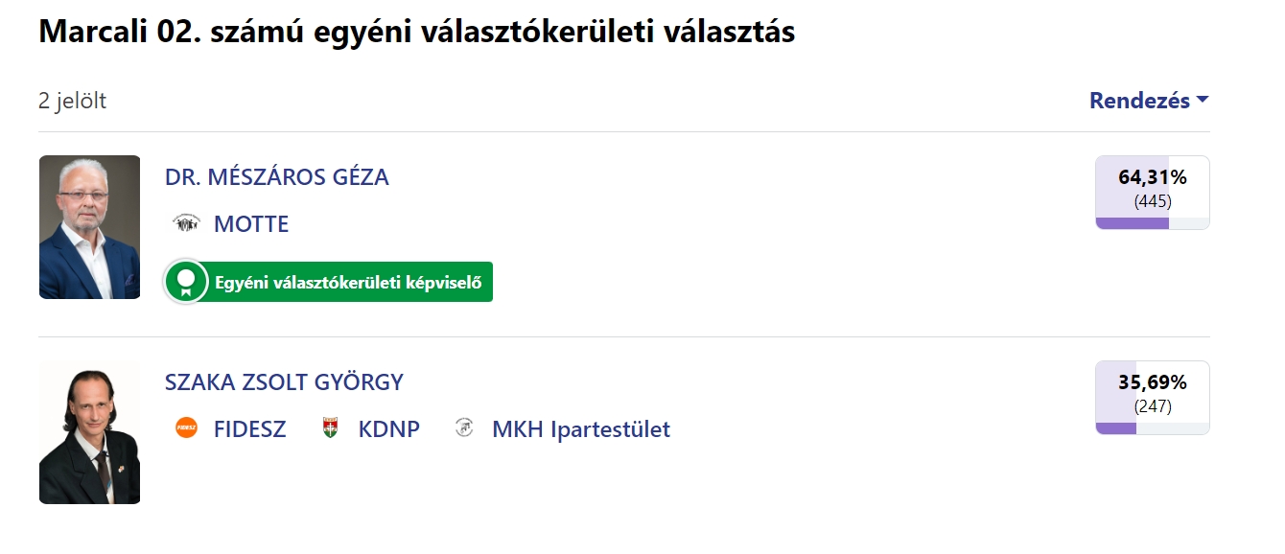
Task: Click the vote count (247) for Szaka
Action: click(x=1154, y=404)
